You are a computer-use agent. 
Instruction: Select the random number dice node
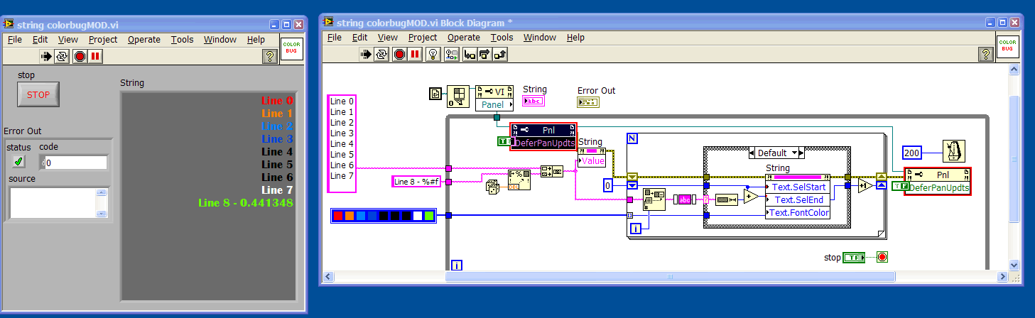(x=490, y=187)
